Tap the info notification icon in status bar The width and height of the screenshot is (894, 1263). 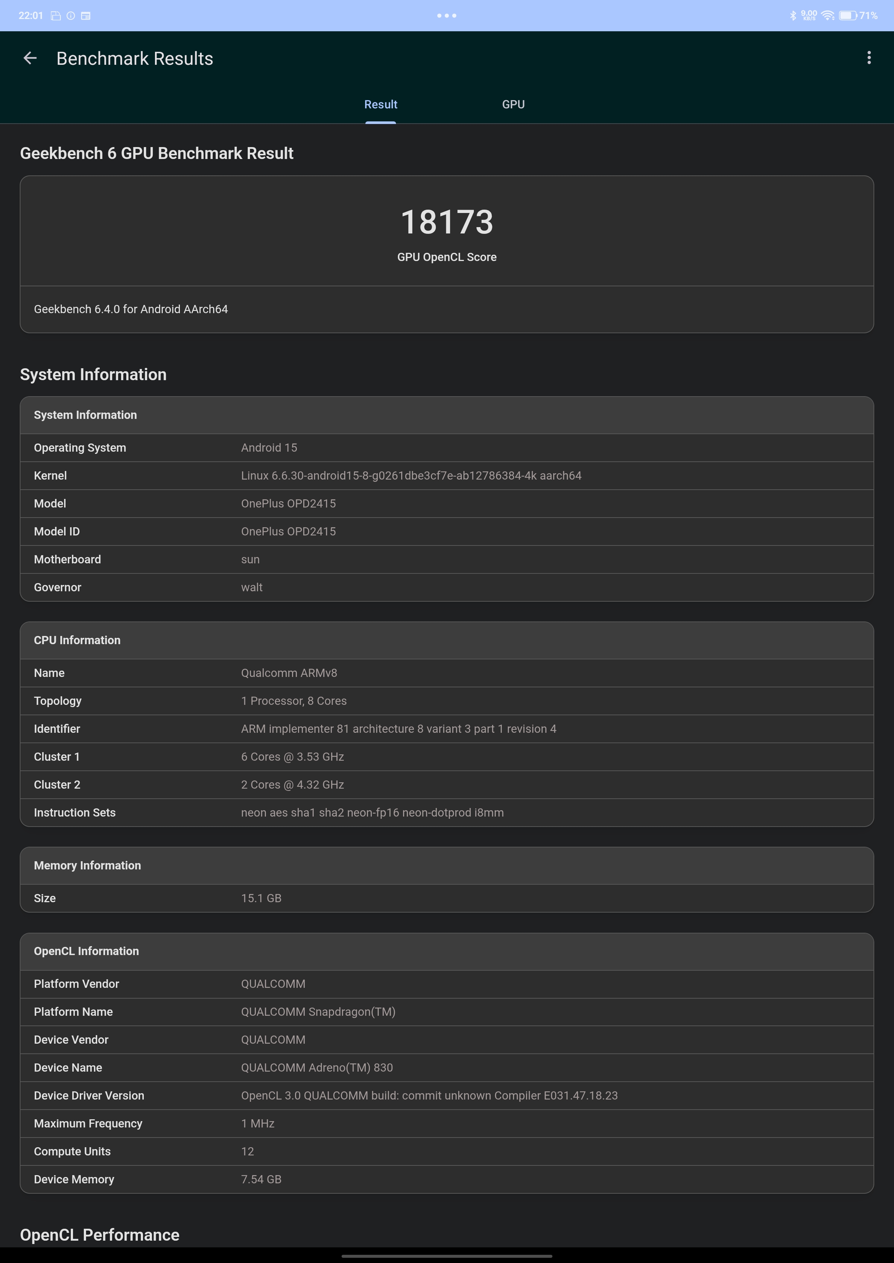point(71,15)
